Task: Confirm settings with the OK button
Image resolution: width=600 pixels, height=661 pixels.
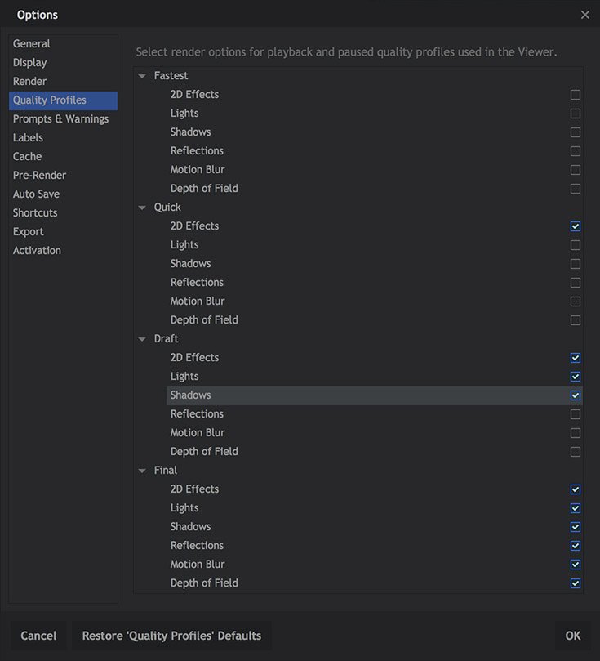Action: [573, 636]
